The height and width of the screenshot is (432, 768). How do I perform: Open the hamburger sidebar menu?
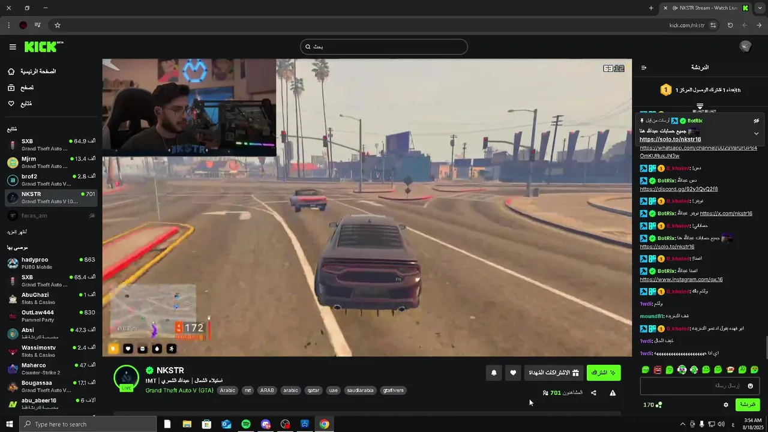(x=13, y=47)
